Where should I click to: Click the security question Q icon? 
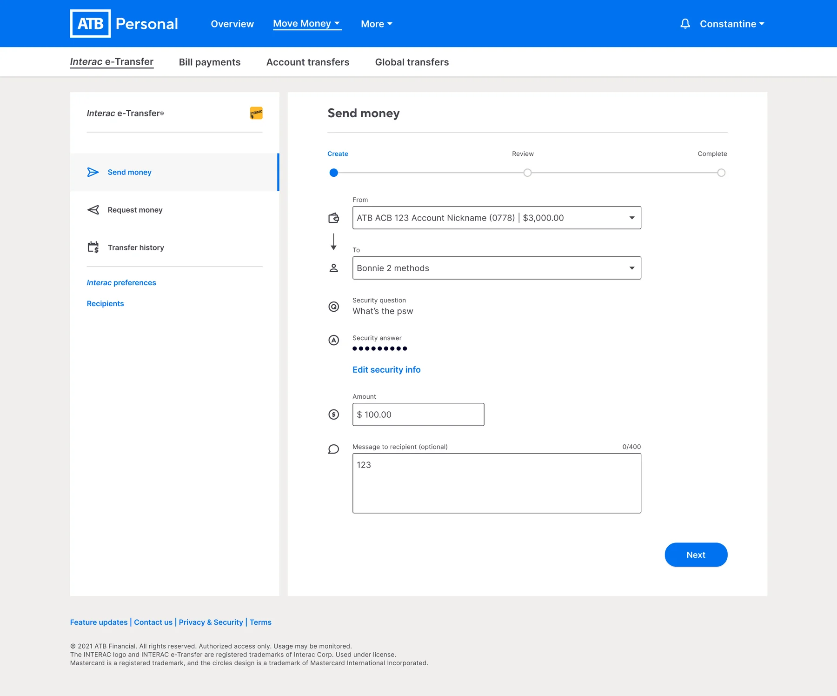pos(334,307)
